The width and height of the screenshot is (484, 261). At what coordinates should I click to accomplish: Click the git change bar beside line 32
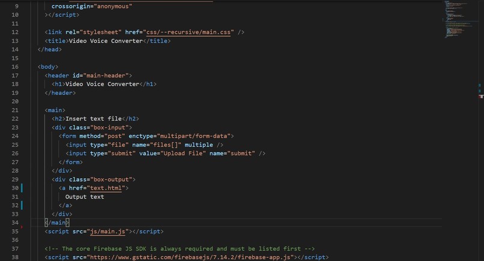pos(22,205)
